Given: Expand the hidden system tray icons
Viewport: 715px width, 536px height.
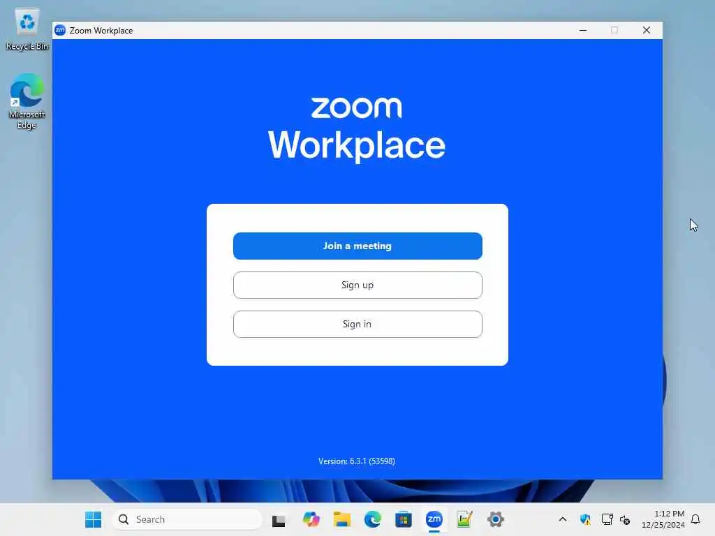Looking at the screenshot, I should (x=563, y=519).
